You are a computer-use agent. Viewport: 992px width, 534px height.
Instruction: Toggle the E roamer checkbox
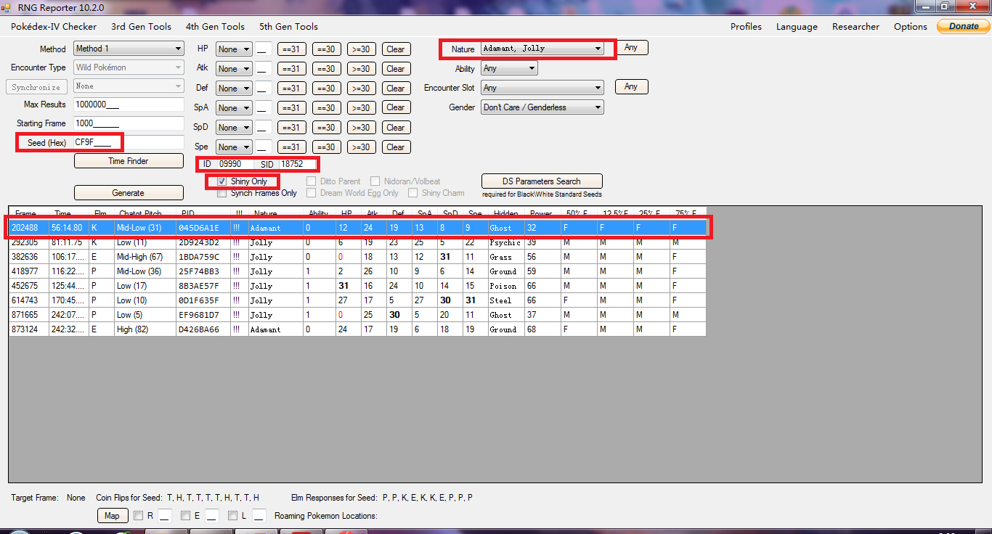point(185,516)
